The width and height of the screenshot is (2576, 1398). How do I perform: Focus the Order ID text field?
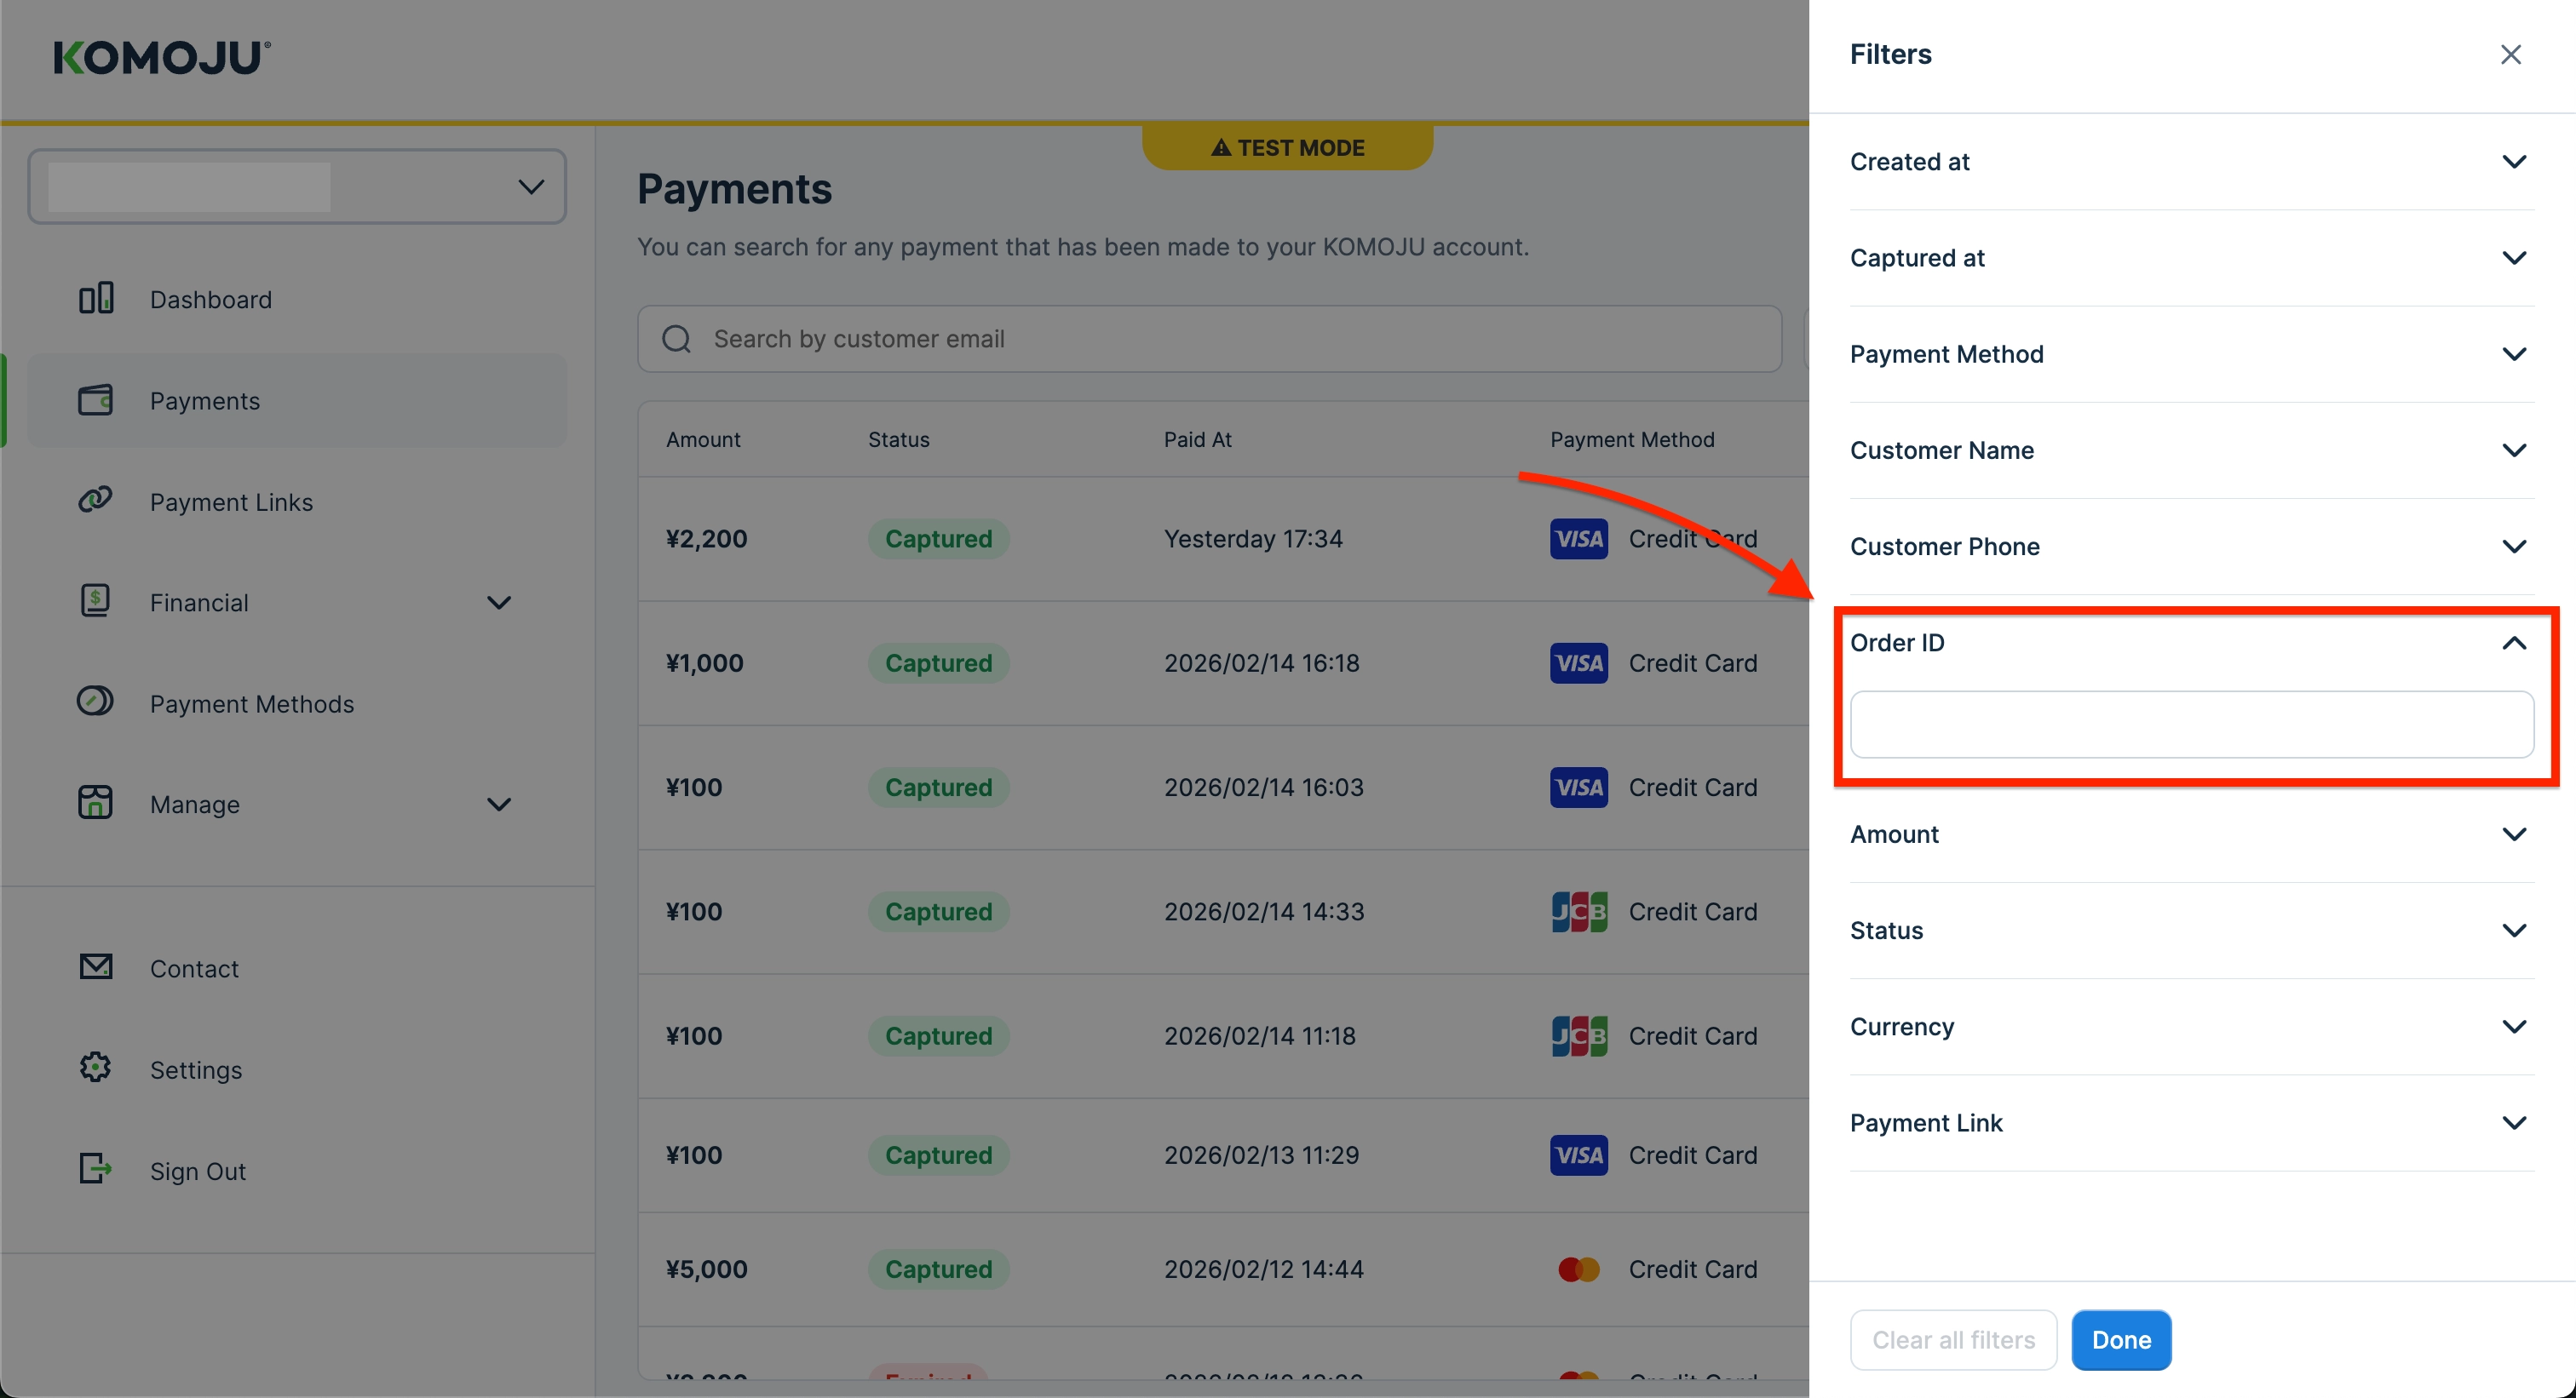pyautogui.click(x=2190, y=725)
